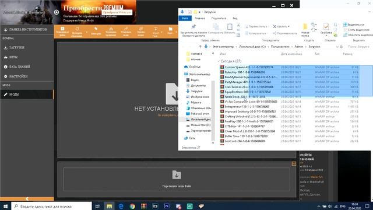Collapse the Vortex drop zone panel with the corner icon
This screenshot has width=373, height=210.
coord(294,164)
